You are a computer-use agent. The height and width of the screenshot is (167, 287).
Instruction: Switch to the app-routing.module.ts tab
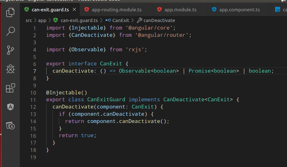[x=117, y=9]
